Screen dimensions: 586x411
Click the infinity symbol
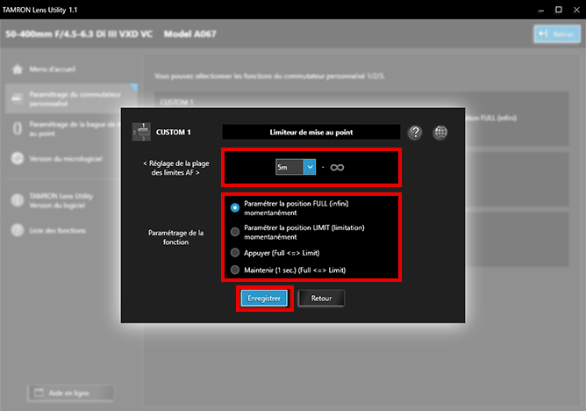pos(337,167)
